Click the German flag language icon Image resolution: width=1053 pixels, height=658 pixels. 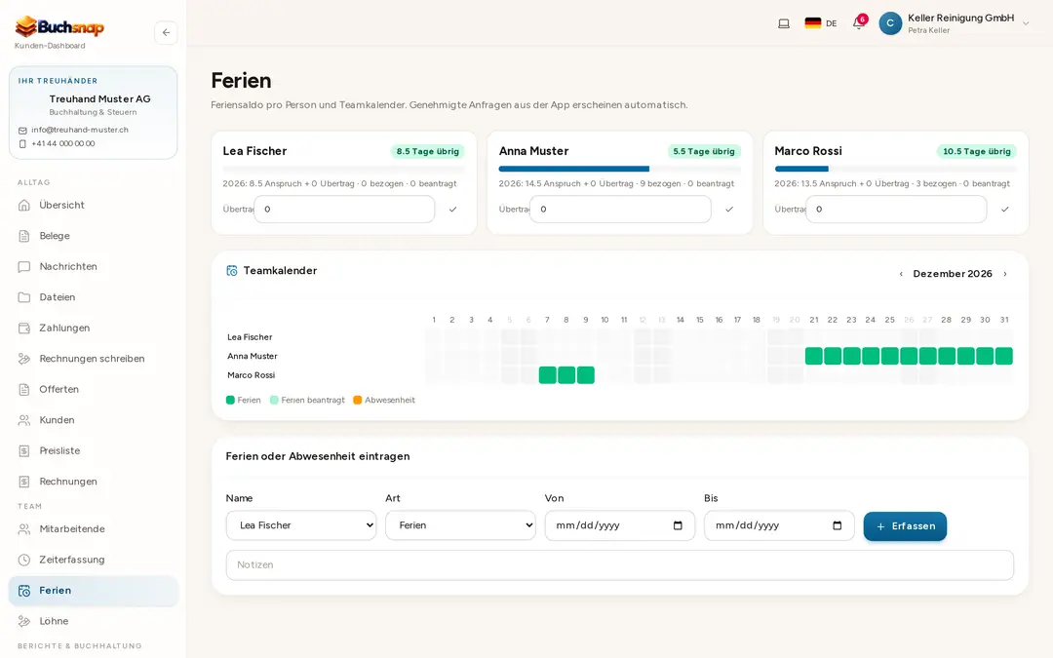(x=812, y=22)
